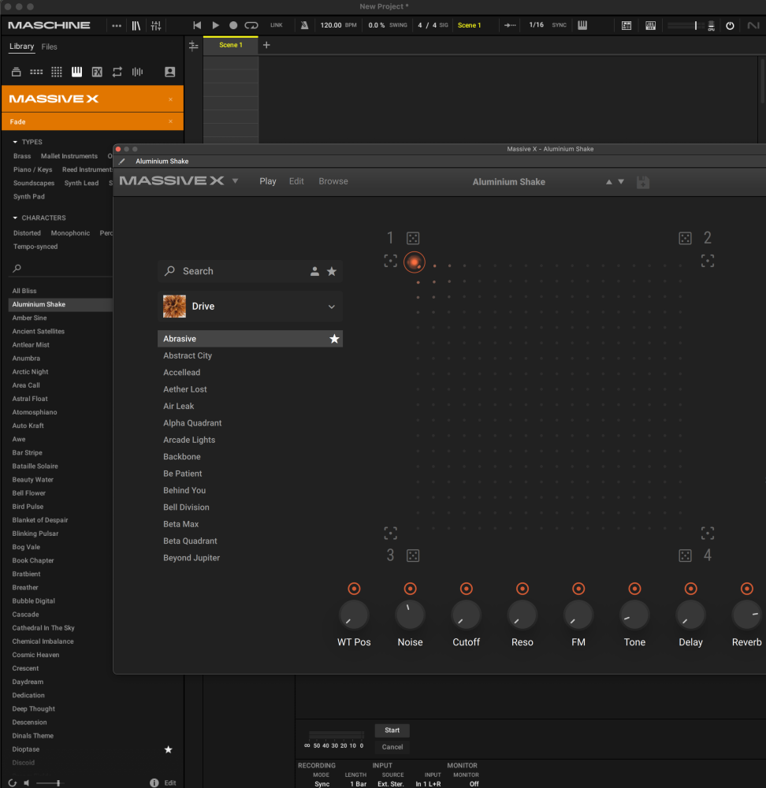Screen dimensions: 766x788
Task: Enable Ableton LINK in the header
Action: (x=277, y=25)
